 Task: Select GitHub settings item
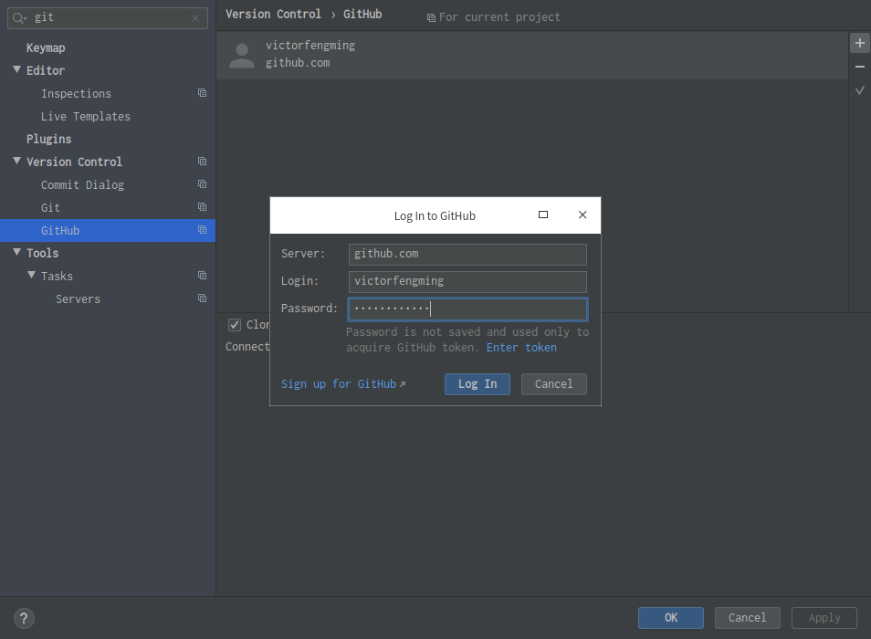(x=107, y=230)
